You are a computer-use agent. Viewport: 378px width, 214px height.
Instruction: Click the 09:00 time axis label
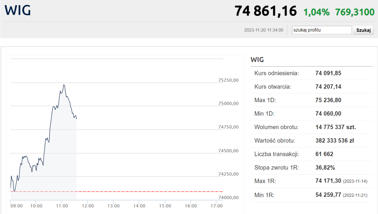tap(16, 206)
